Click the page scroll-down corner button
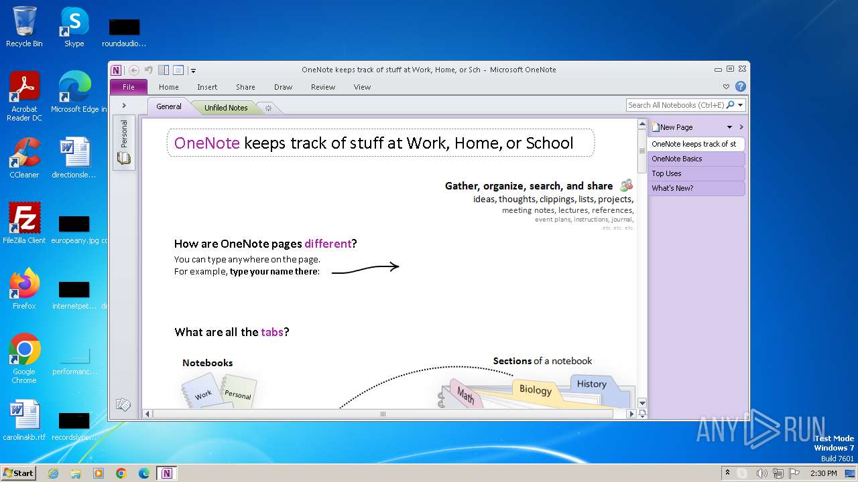This screenshot has height=482, width=858. (642, 414)
